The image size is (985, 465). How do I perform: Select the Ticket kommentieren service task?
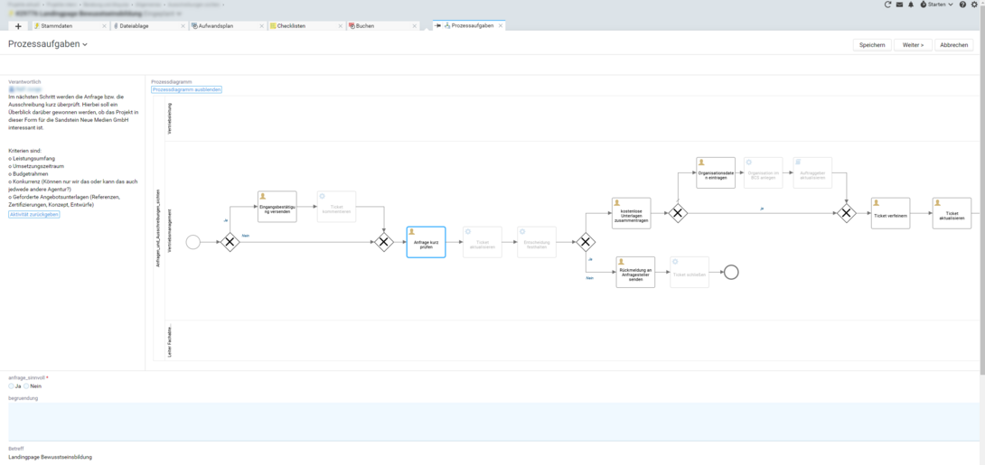(336, 207)
